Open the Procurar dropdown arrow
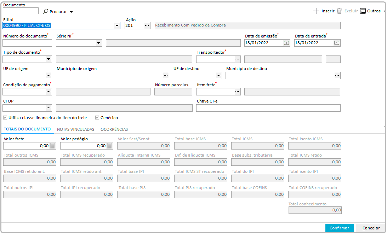 tap(71, 12)
